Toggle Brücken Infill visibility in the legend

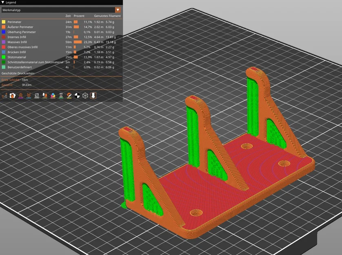[x=16, y=52]
